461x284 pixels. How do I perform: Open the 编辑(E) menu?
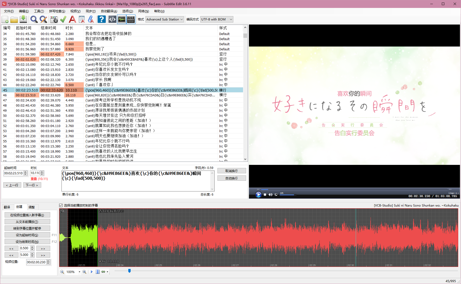point(24,11)
